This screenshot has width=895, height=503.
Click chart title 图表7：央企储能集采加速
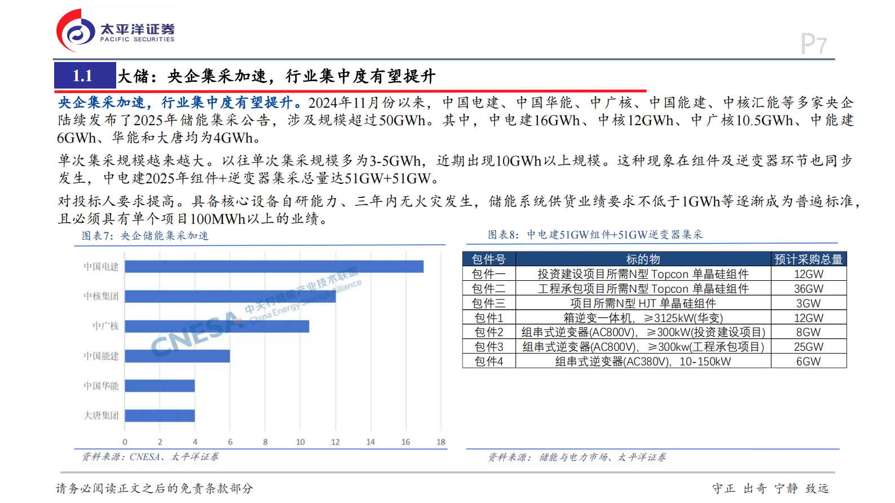click(145, 236)
